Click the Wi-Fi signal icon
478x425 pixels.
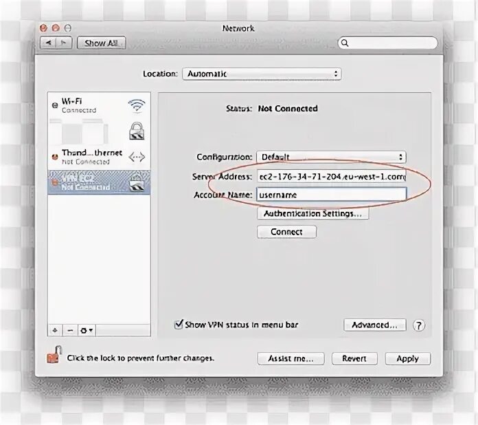click(x=137, y=106)
